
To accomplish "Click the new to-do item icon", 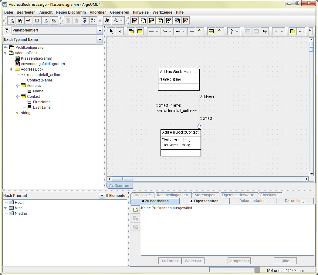I will coord(136,210).
